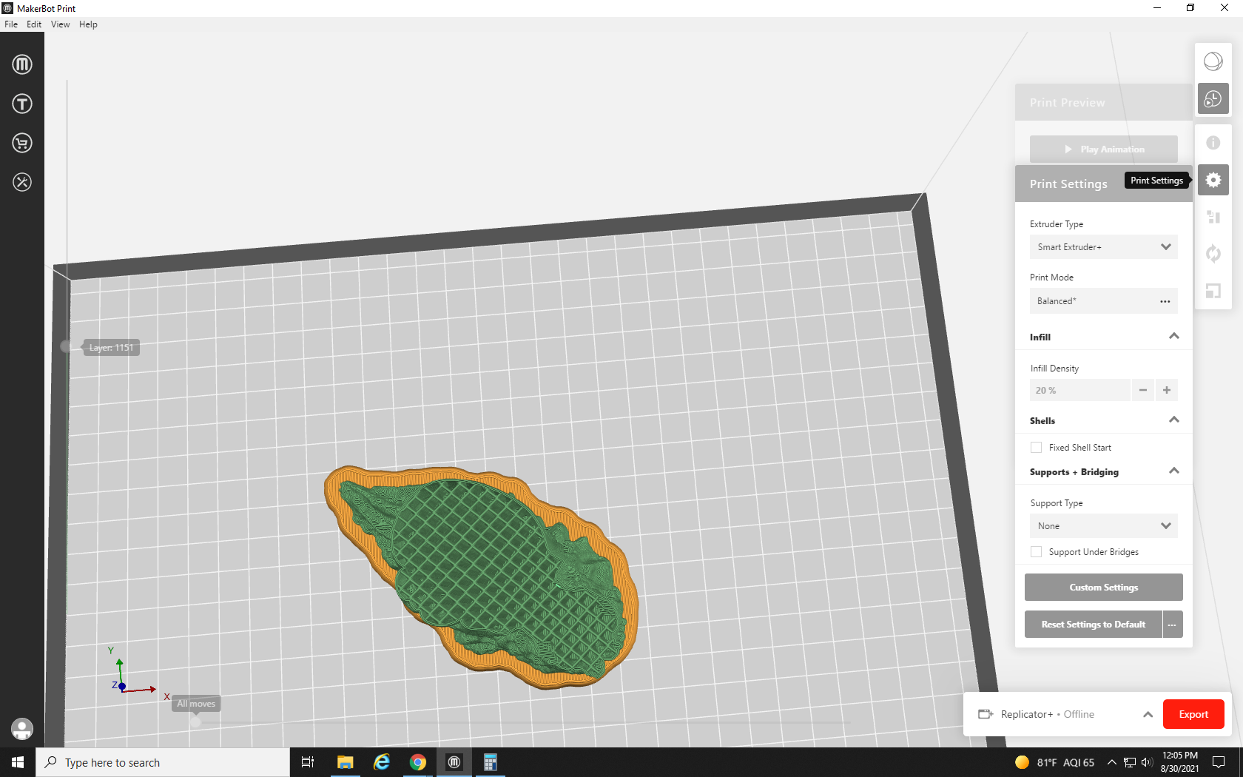
Task: Click the volume speaker tray icon
Action: pyautogui.click(x=1147, y=762)
